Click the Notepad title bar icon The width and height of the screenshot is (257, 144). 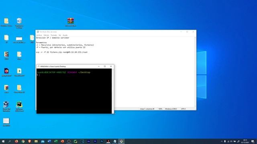(x=38, y=32)
